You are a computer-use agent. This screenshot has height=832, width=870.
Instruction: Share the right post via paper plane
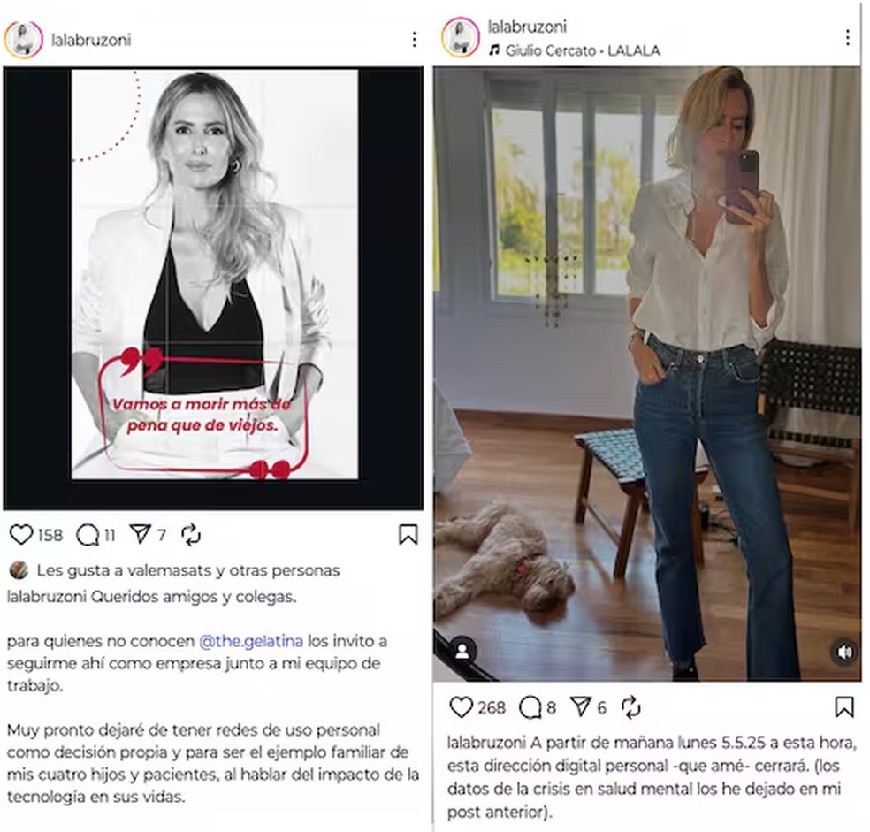[580, 706]
